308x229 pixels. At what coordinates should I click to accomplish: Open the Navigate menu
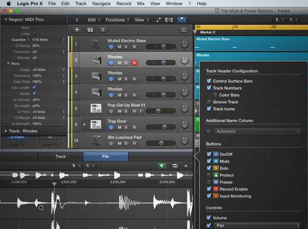click(x=101, y=4)
